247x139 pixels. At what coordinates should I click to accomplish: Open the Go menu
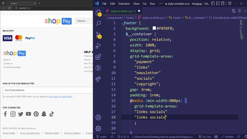point(145,3)
